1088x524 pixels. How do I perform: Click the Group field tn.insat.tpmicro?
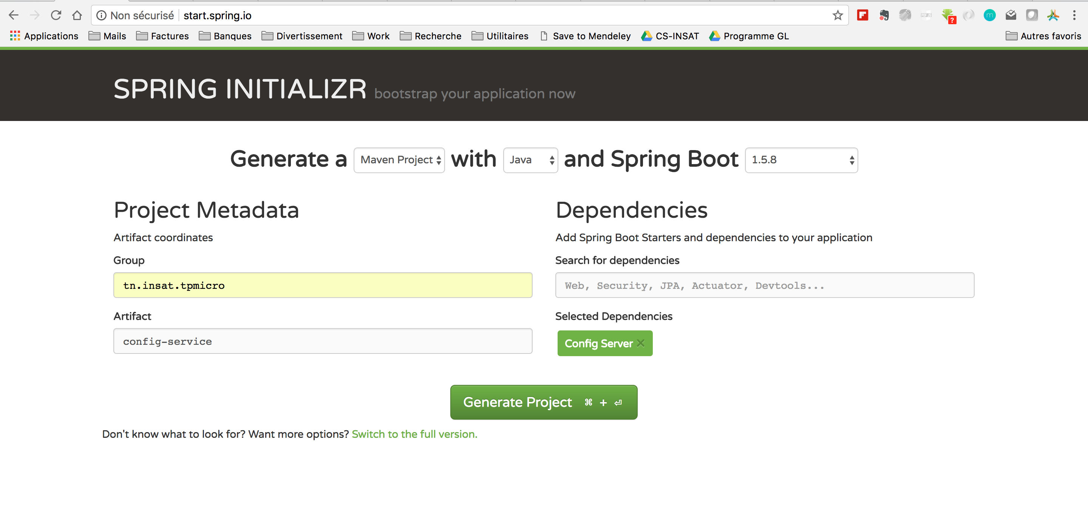coord(323,285)
